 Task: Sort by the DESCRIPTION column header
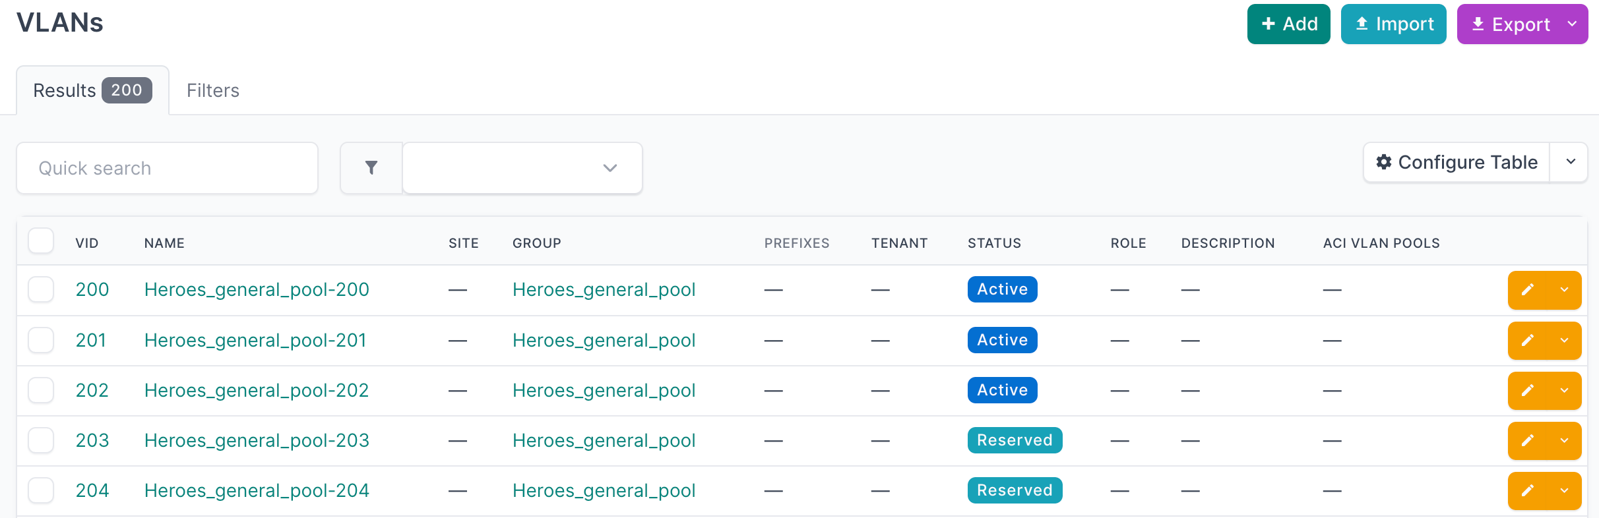click(1228, 243)
